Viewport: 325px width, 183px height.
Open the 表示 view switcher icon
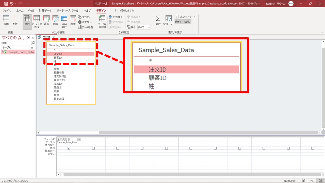[x=6, y=20]
